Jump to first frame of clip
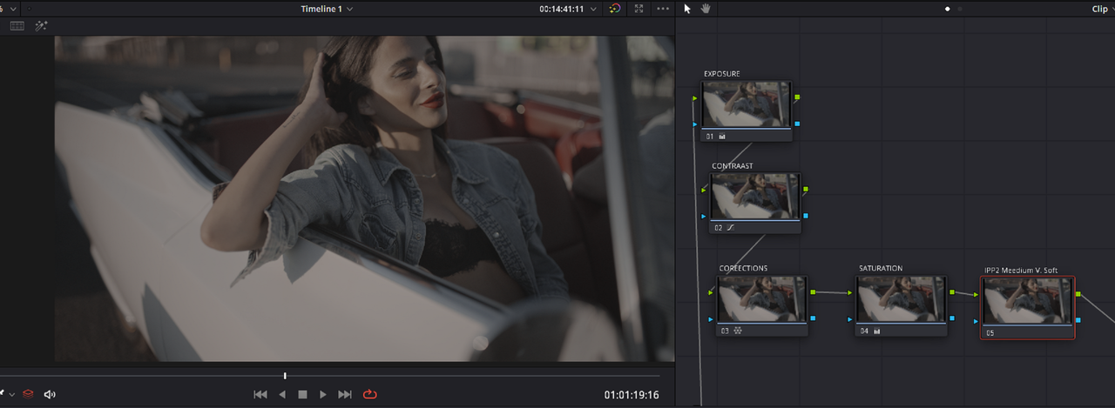This screenshot has height=408, width=1115. pos(260,394)
